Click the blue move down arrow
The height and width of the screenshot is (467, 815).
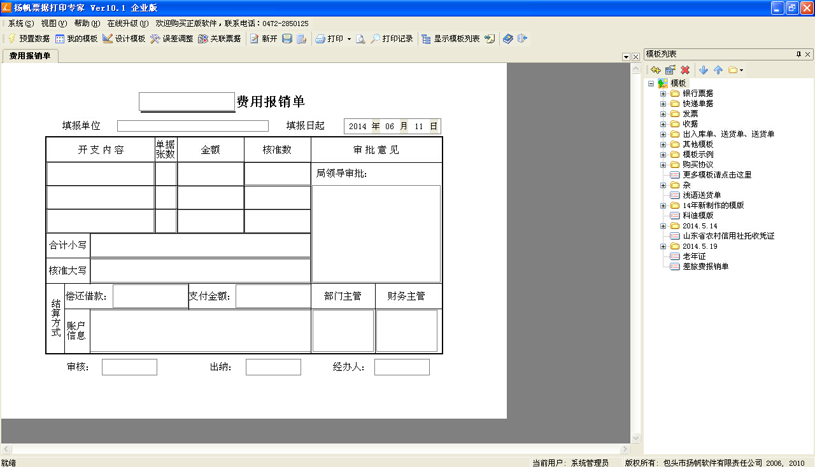(x=704, y=70)
